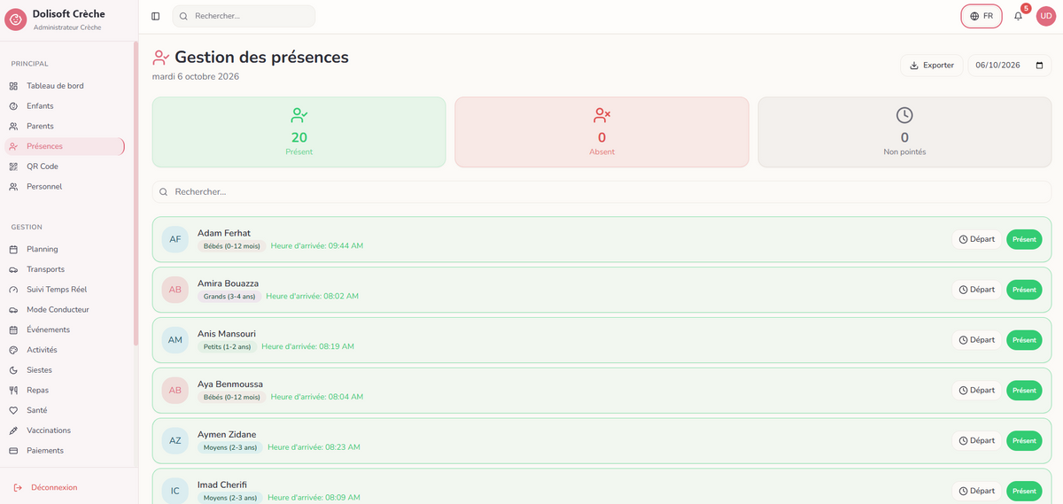Screen dimensions: 1063x504
Task: Click the UD user avatar
Action: click(x=1045, y=16)
